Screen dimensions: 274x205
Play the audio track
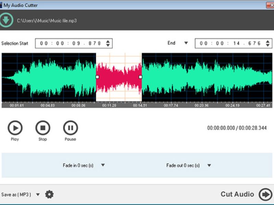pos(15,128)
